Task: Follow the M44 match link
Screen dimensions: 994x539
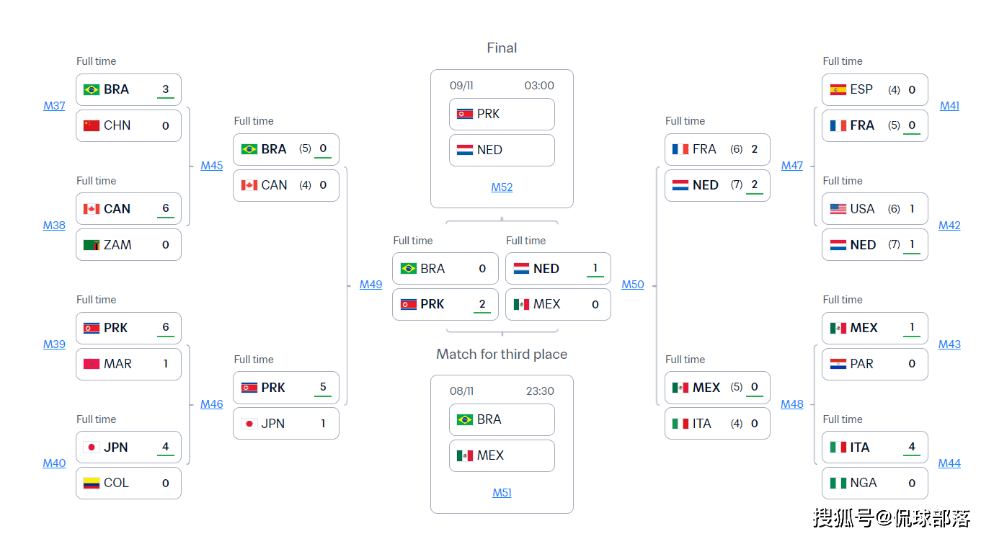Action: [x=949, y=463]
